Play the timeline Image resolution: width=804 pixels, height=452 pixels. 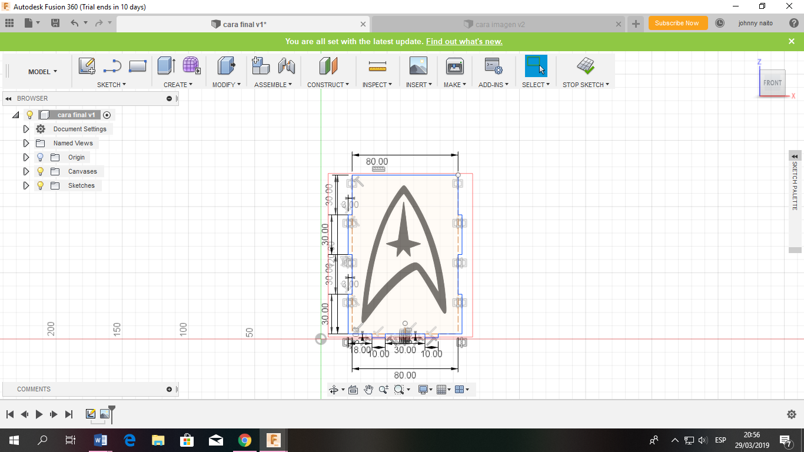39,414
